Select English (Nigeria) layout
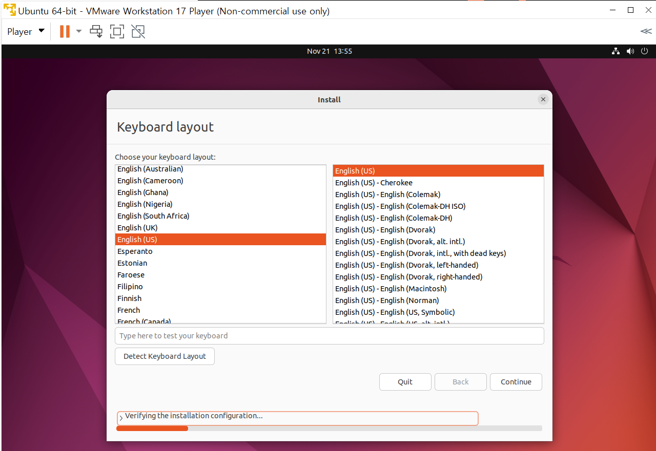Screen dimensions: 656x451 pyautogui.click(x=220, y=204)
